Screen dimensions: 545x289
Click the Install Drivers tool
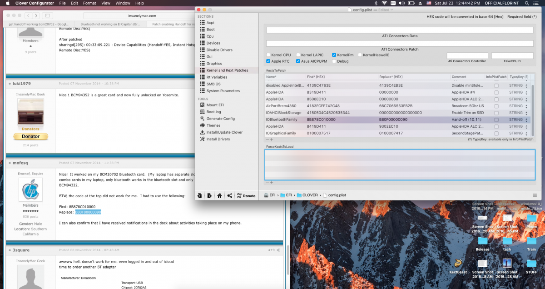pyautogui.click(x=218, y=139)
